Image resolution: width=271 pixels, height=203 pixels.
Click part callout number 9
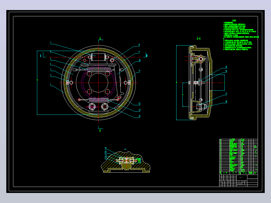tap(139, 52)
